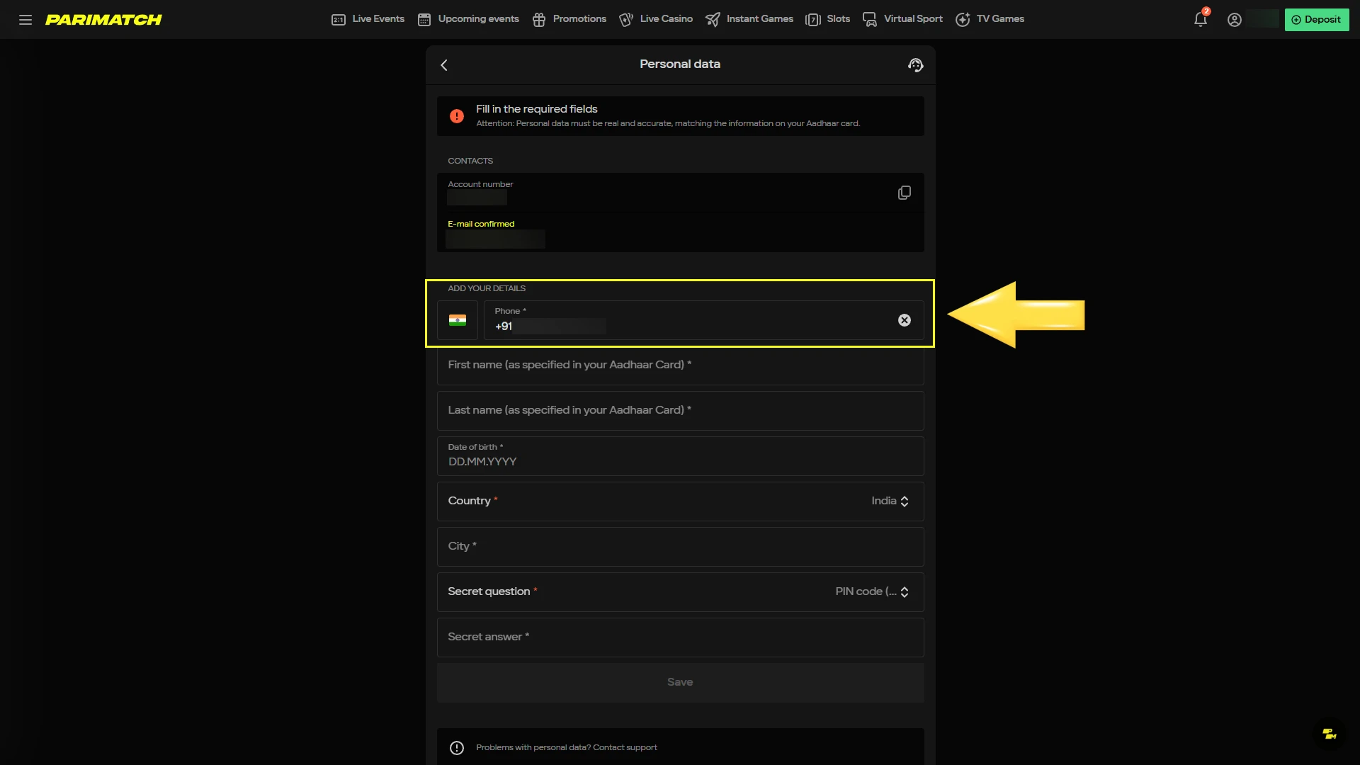Open the hamburger menu

25,20
